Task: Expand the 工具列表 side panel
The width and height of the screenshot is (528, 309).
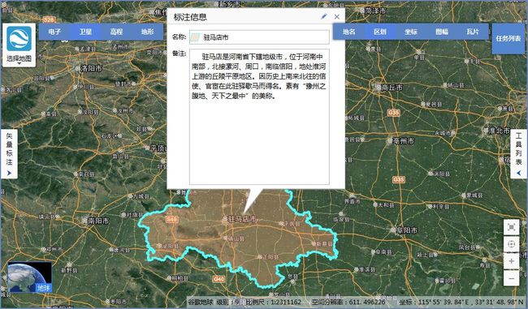Action: [x=518, y=153]
